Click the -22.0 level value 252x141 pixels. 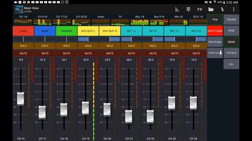(x=85, y=60)
